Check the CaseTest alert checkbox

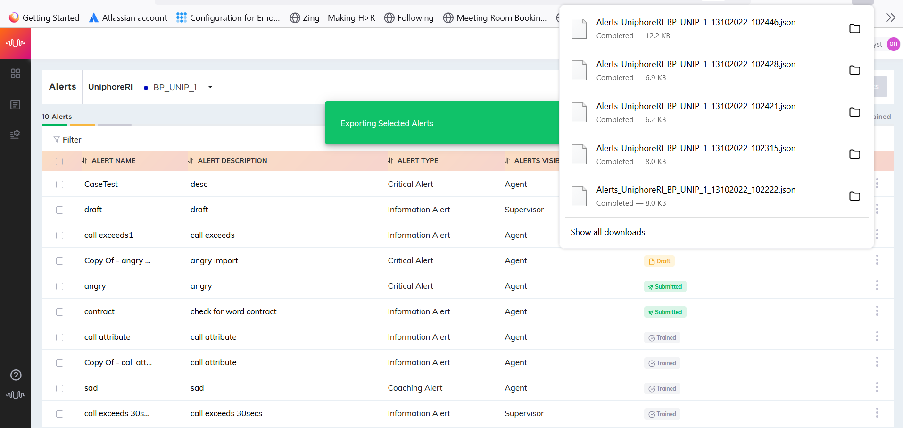point(59,185)
